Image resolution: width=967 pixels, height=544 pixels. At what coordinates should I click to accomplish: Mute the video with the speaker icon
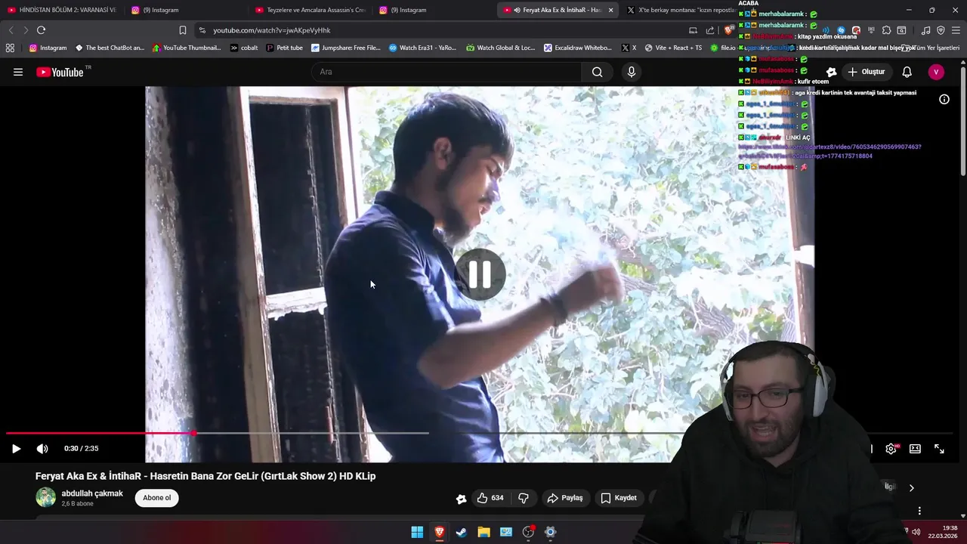42,449
